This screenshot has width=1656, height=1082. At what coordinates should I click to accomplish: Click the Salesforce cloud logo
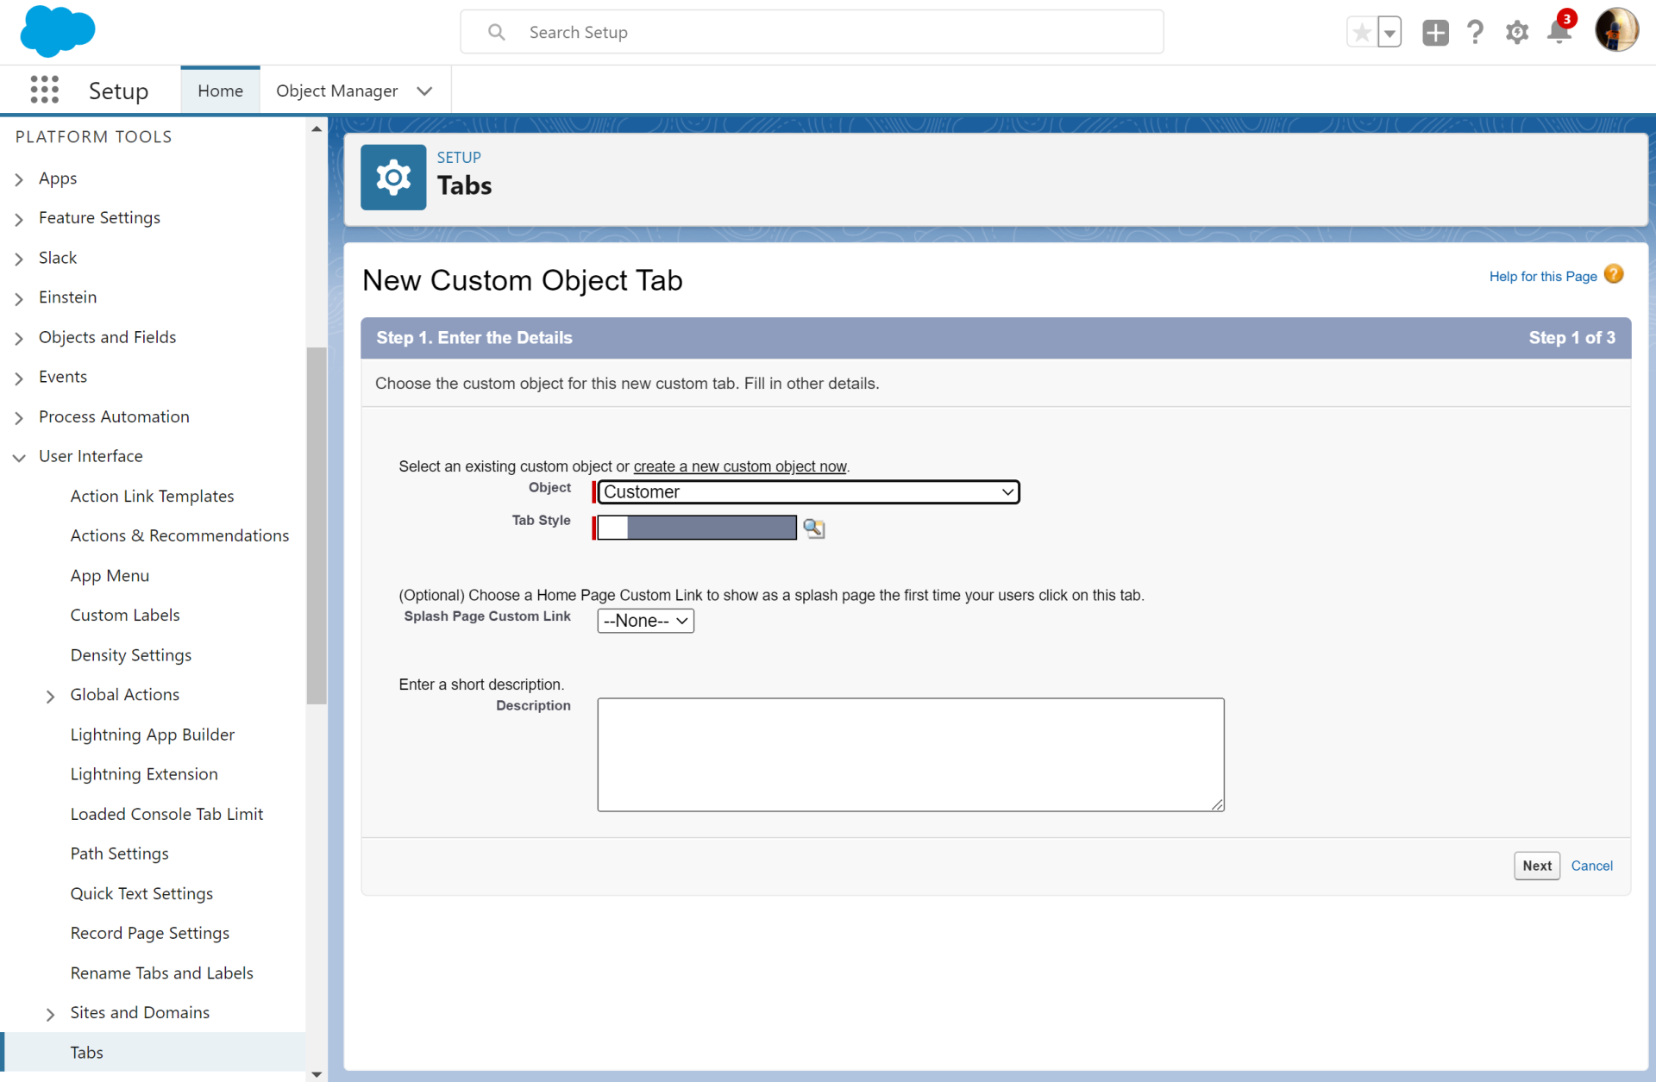click(57, 32)
